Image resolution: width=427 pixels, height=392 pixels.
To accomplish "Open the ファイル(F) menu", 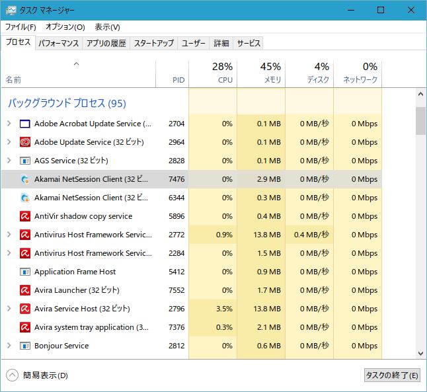I will click(20, 27).
